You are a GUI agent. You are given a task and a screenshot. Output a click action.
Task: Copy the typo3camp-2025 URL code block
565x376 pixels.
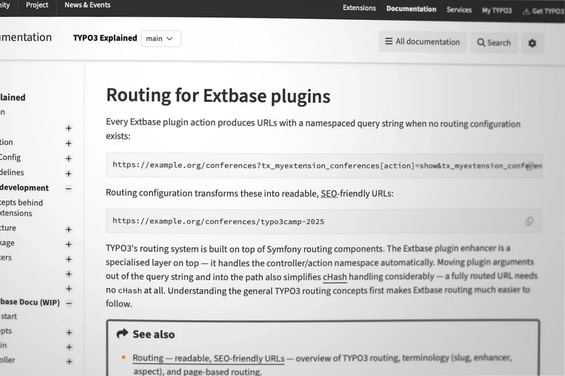529,221
